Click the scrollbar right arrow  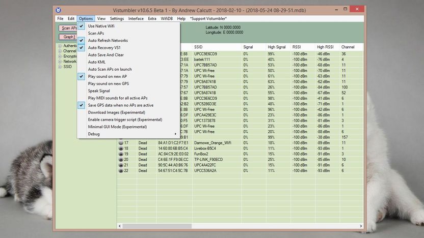(361, 226)
